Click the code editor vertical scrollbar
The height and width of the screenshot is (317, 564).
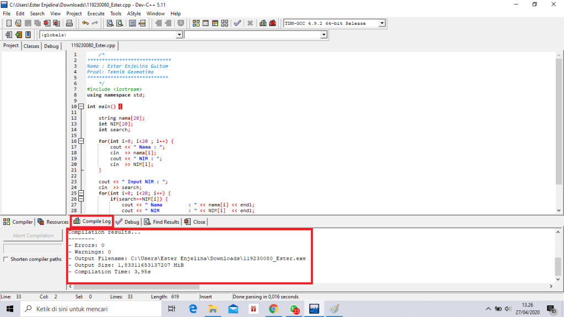coord(559,132)
